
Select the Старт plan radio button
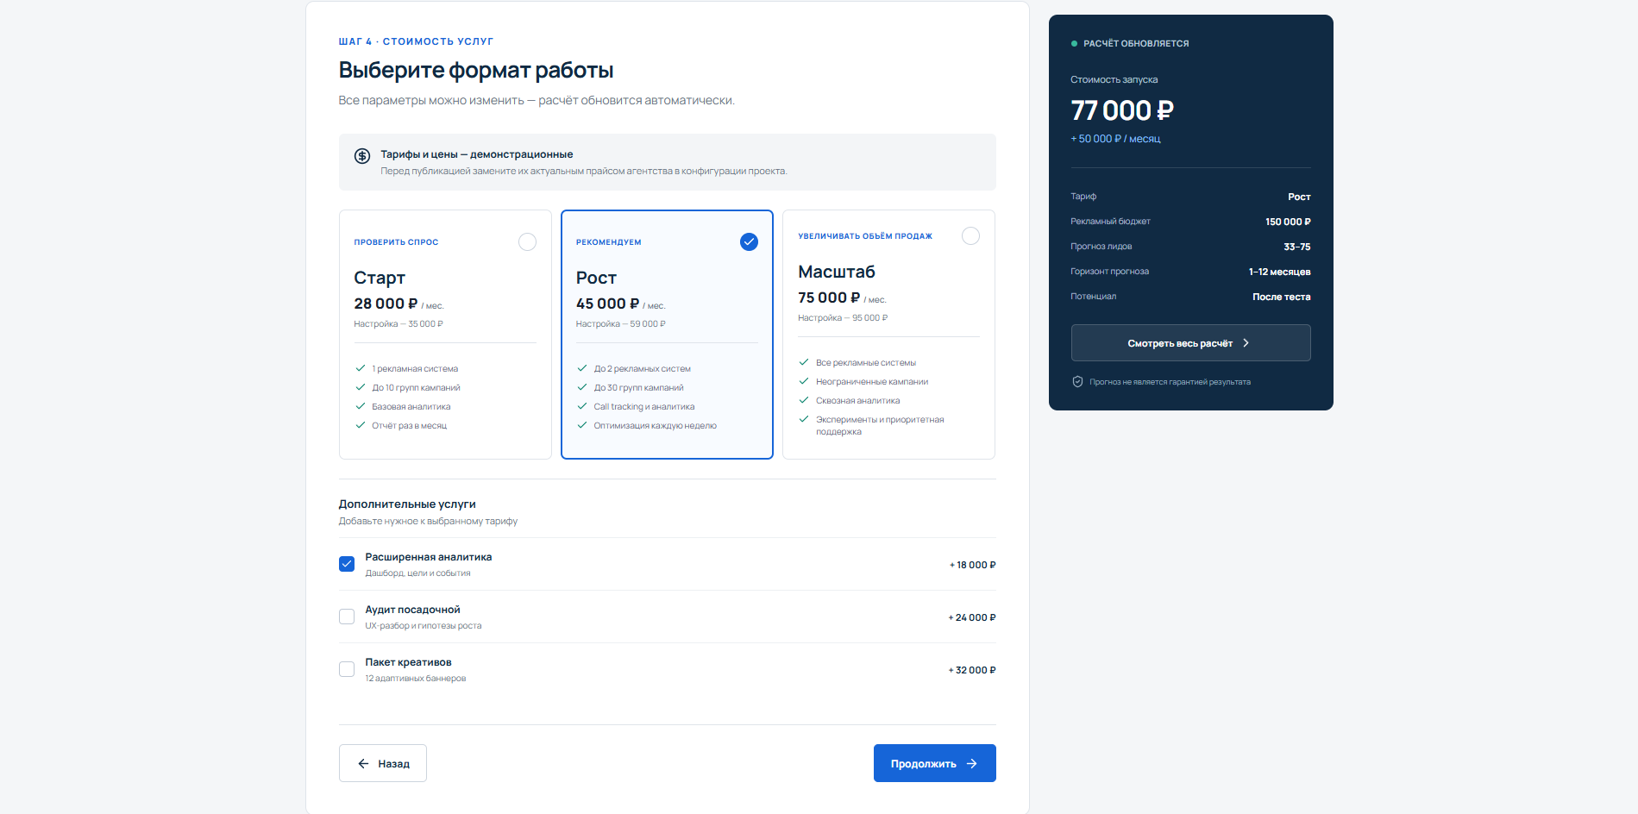tap(527, 242)
